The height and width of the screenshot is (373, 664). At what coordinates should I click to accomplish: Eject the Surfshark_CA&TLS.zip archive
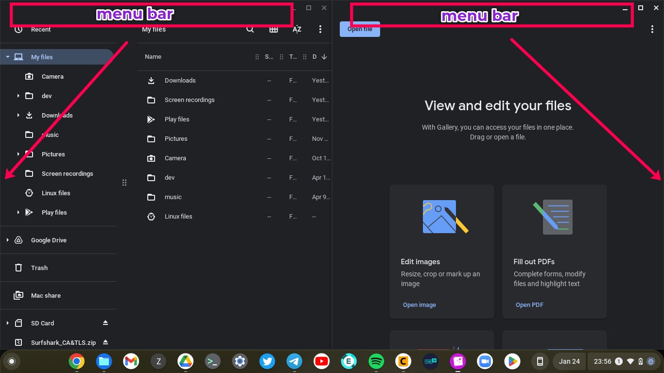point(106,342)
